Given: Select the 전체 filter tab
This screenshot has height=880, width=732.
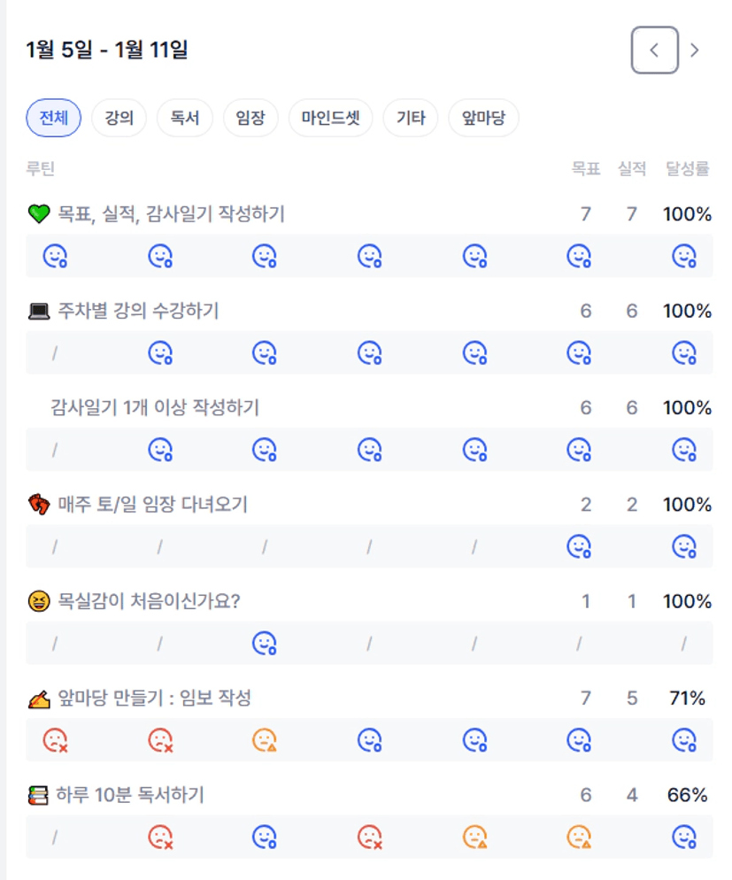Looking at the screenshot, I should 53,118.
